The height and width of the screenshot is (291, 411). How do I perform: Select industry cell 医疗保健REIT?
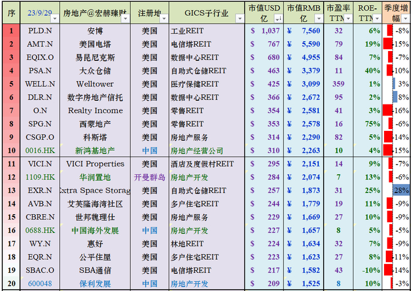pyautogui.click(x=207, y=84)
